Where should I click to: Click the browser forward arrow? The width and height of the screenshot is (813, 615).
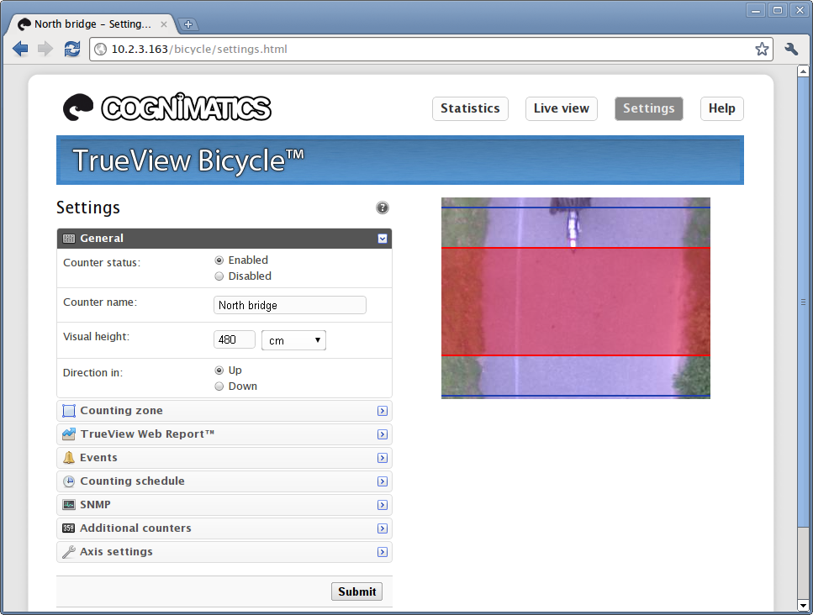(x=45, y=50)
